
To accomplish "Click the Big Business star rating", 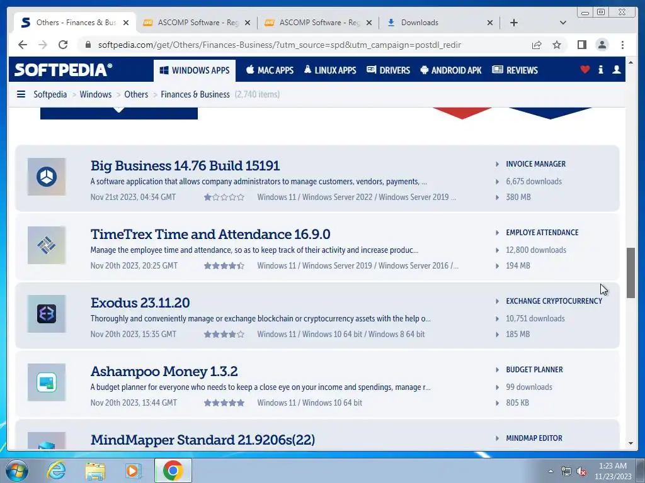I will (224, 197).
